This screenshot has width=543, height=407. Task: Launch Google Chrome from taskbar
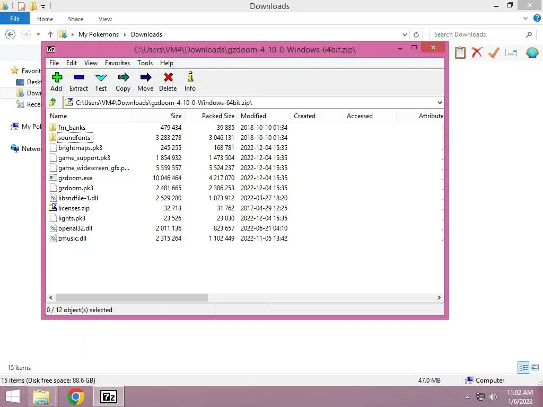point(76,396)
